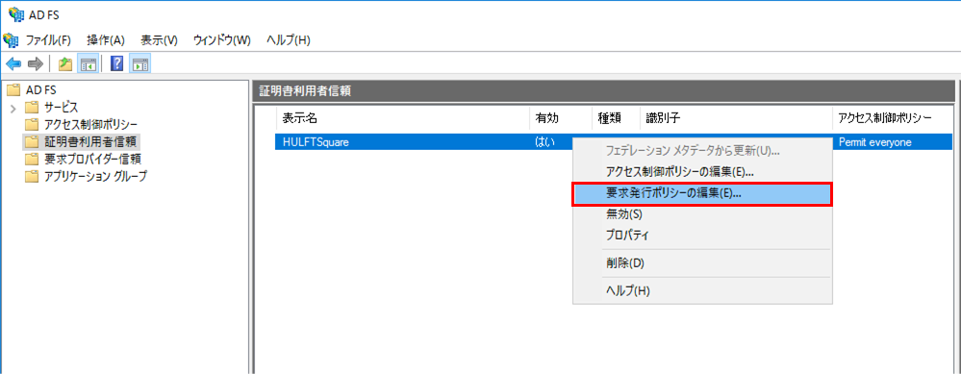Select 要求プロバイダー信頼 in the tree
The width and height of the screenshot is (961, 374).
tap(92, 160)
